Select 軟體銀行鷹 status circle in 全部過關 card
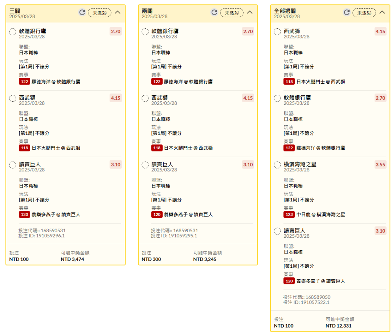The image size is (392, 334). click(x=277, y=98)
